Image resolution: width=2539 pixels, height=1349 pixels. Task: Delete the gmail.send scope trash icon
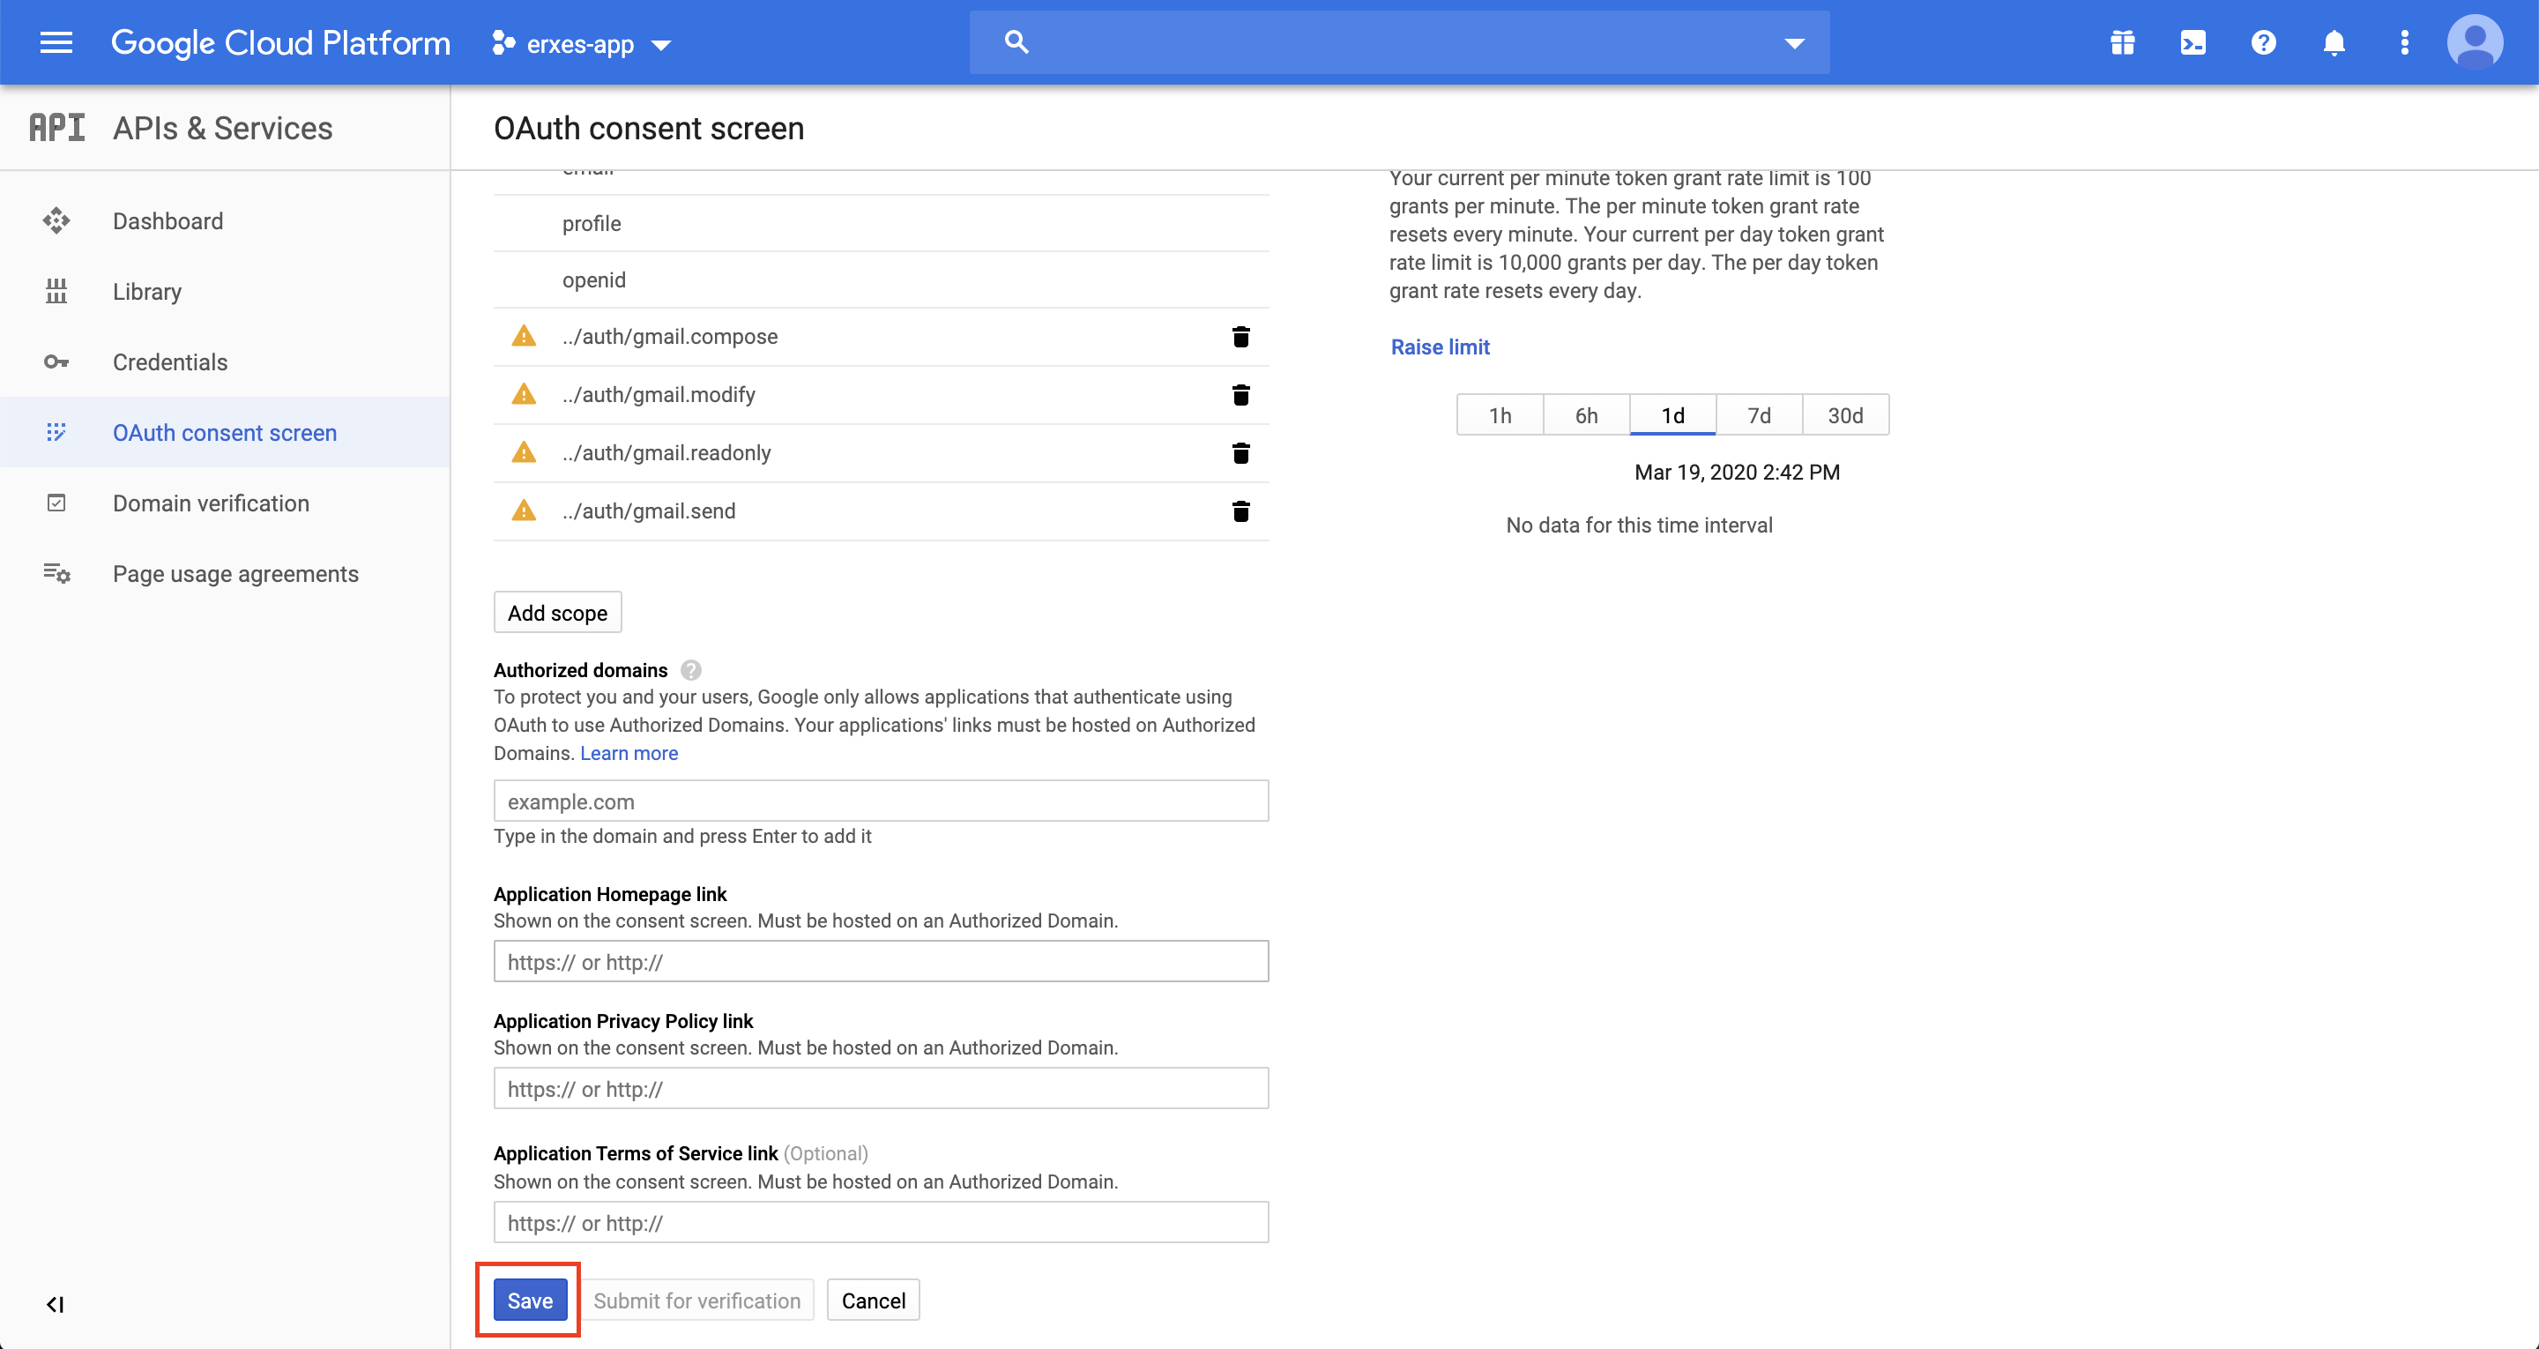[1241, 511]
